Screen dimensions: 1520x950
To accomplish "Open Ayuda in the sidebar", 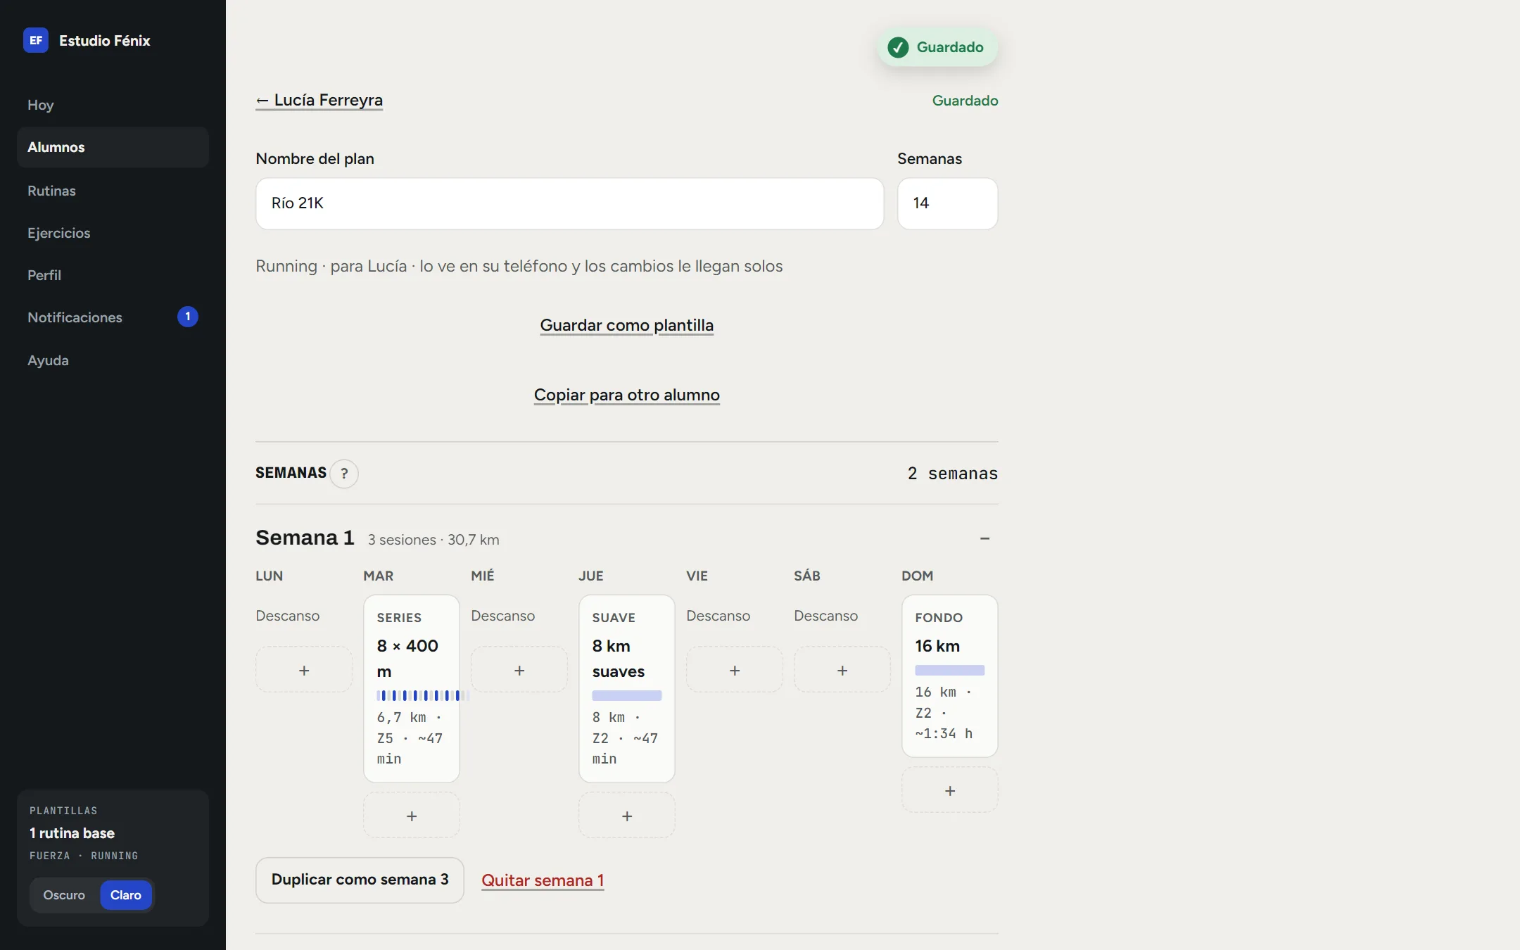I will click(113, 360).
